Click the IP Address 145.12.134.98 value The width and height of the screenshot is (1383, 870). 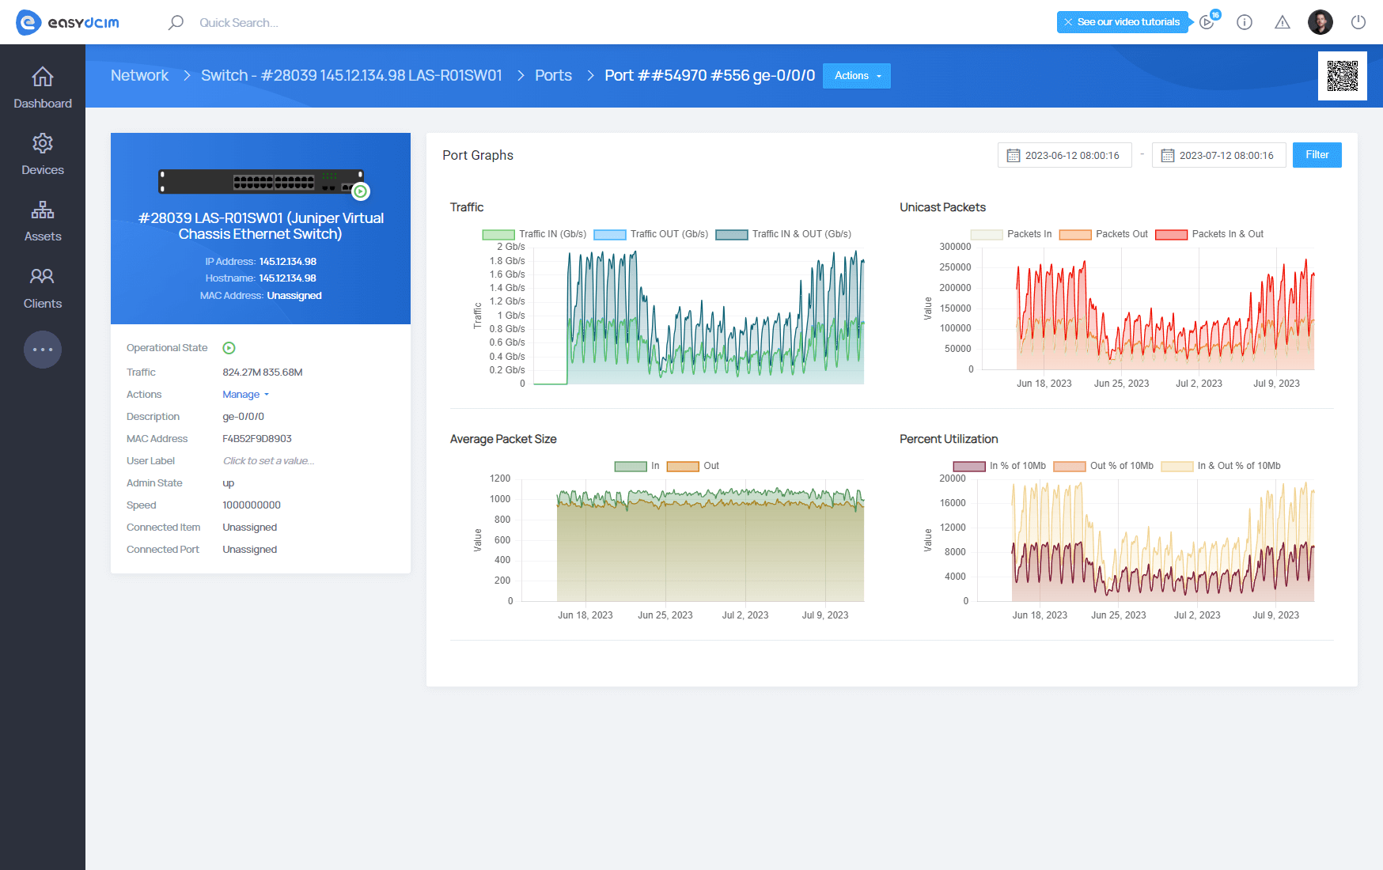pos(288,262)
